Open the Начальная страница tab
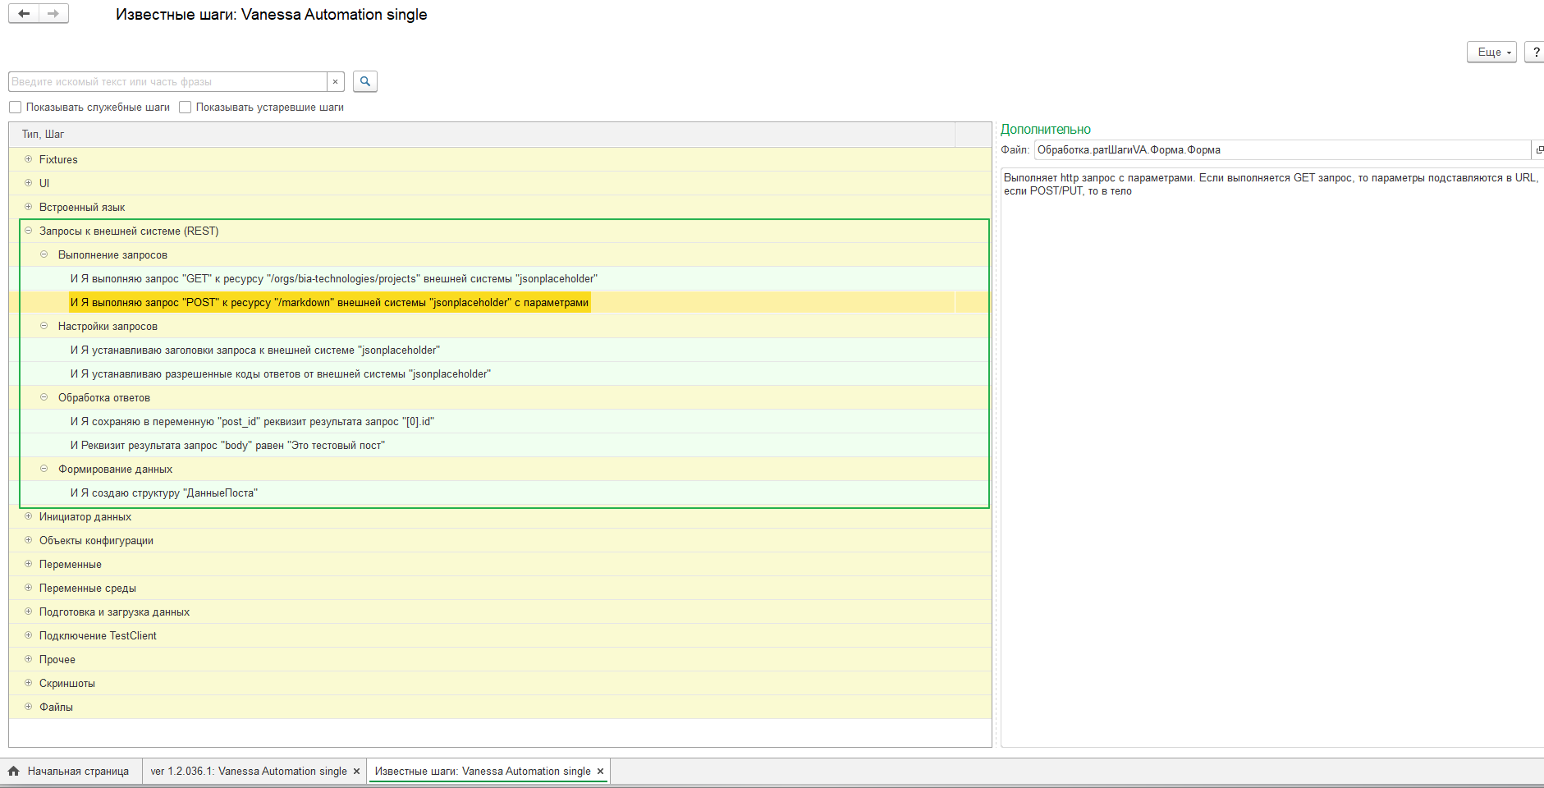 (78, 771)
